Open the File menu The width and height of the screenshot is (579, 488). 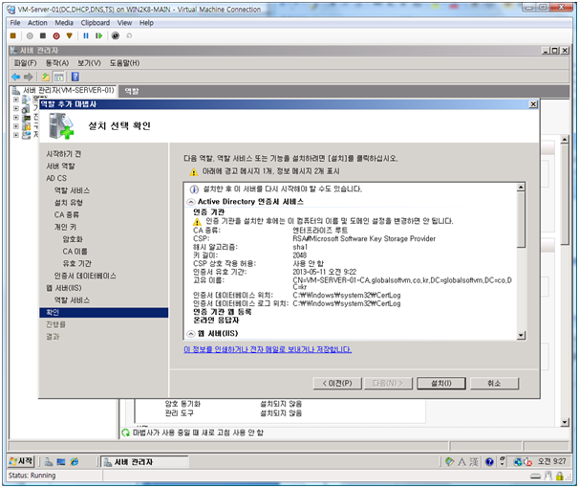[15, 23]
